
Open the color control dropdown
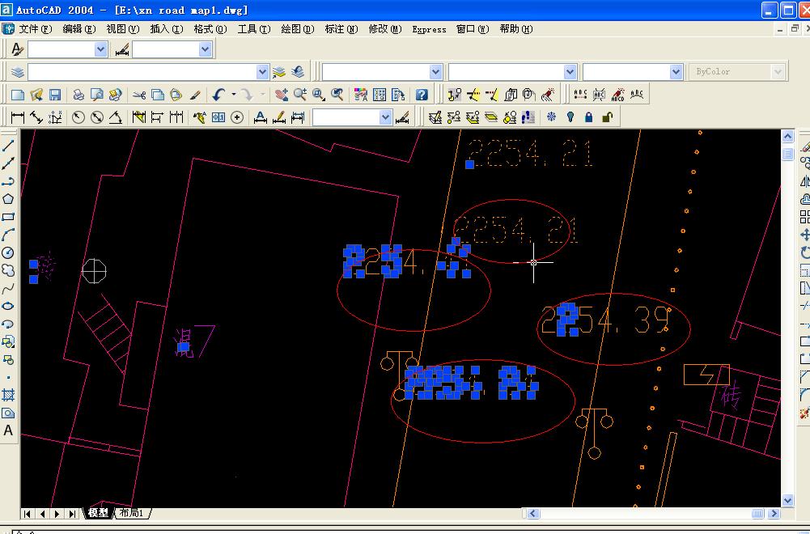click(x=435, y=72)
